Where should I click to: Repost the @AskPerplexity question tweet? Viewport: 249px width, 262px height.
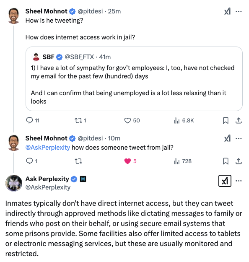[x=78, y=161]
